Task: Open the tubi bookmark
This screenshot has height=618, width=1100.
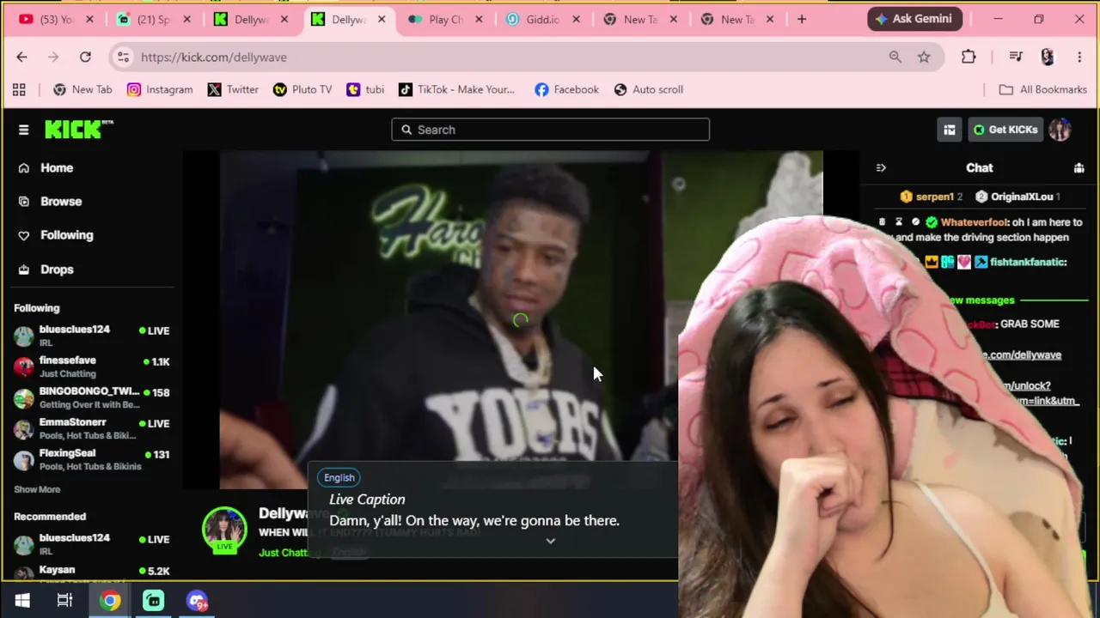Action: pyautogui.click(x=365, y=89)
